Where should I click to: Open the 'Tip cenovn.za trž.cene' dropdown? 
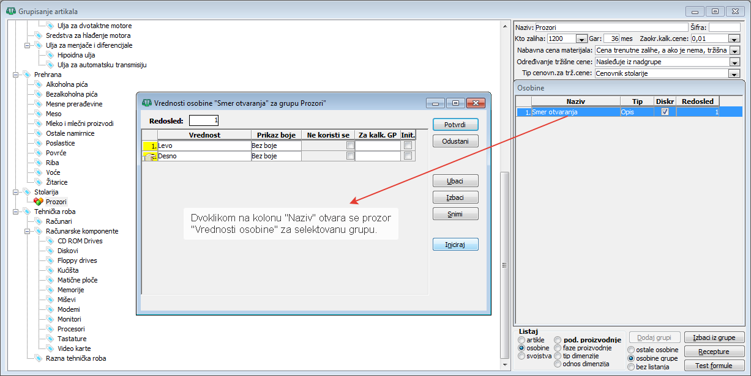734,73
